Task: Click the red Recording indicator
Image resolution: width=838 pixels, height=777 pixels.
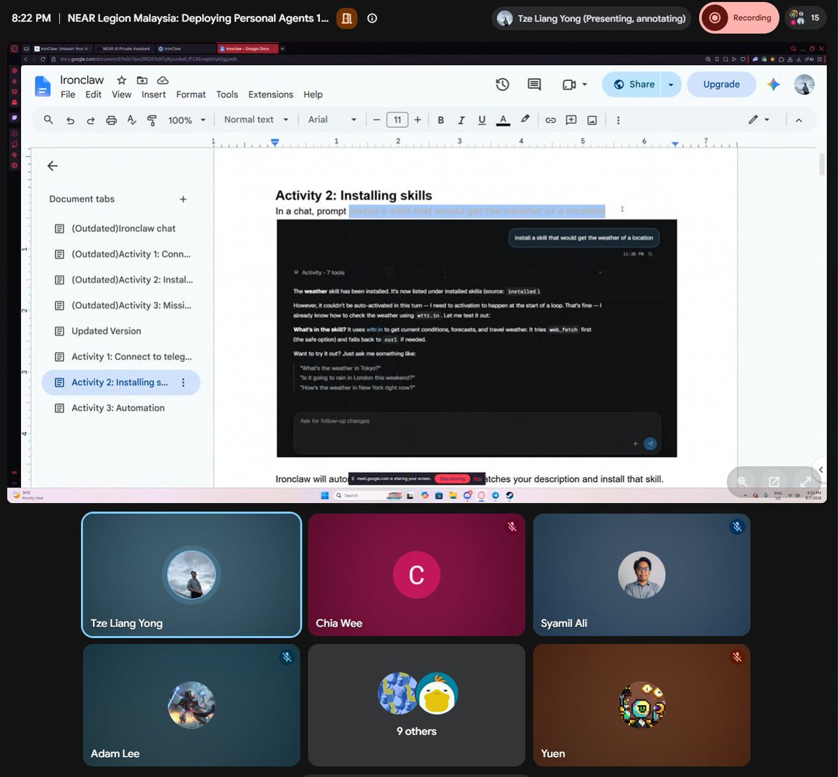Action: (740, 18)
